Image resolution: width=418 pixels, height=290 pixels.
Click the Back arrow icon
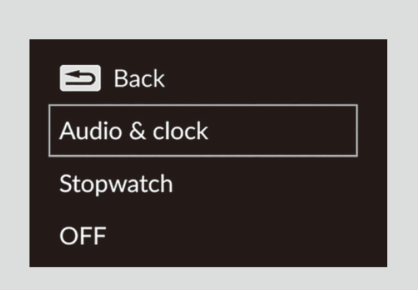click(x=80, y=79)
